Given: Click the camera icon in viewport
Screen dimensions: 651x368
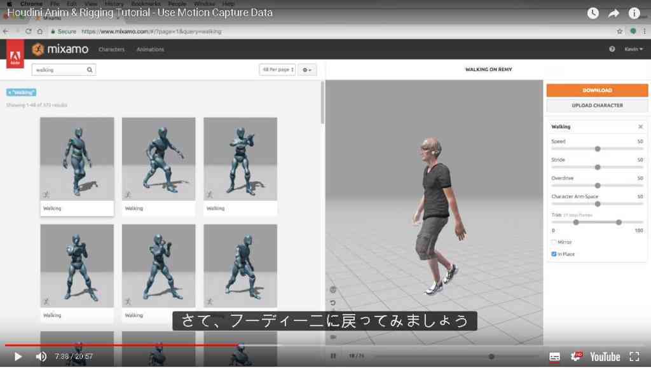Looking at the screenshot, I should (333, 337).
